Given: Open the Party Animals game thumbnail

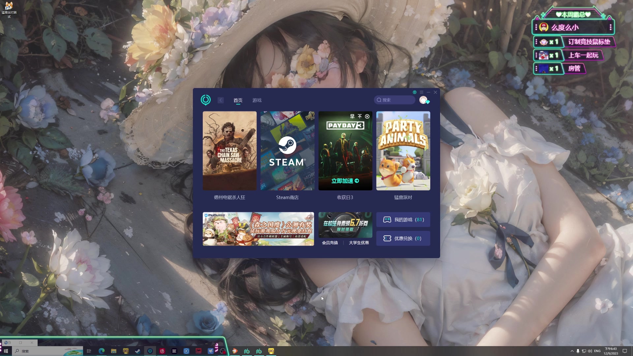Looking at the screenshot, I should click(x=403, y=151).
